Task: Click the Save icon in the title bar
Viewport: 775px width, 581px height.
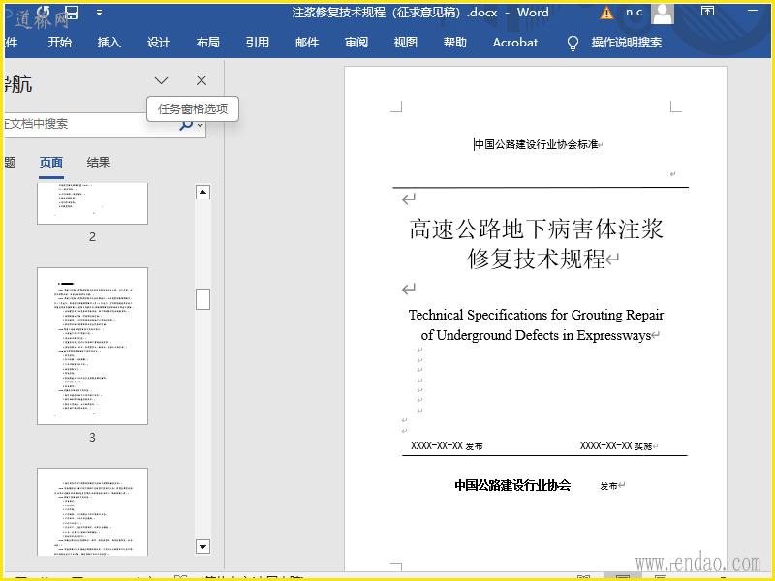Action: [72, 13]
